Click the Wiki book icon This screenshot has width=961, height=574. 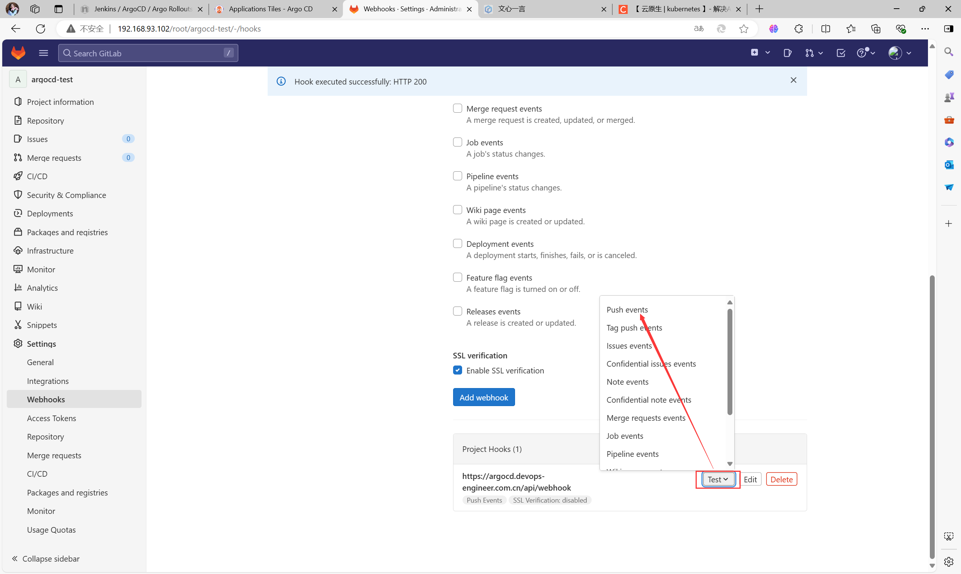(x=18, y=306)
